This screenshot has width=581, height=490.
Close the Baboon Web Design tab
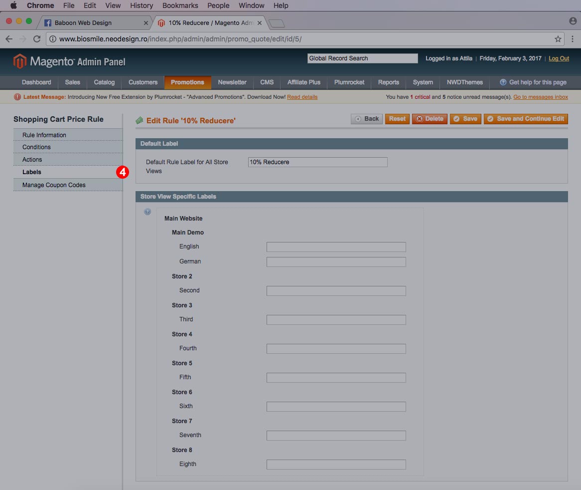click(x=146, y=23)
